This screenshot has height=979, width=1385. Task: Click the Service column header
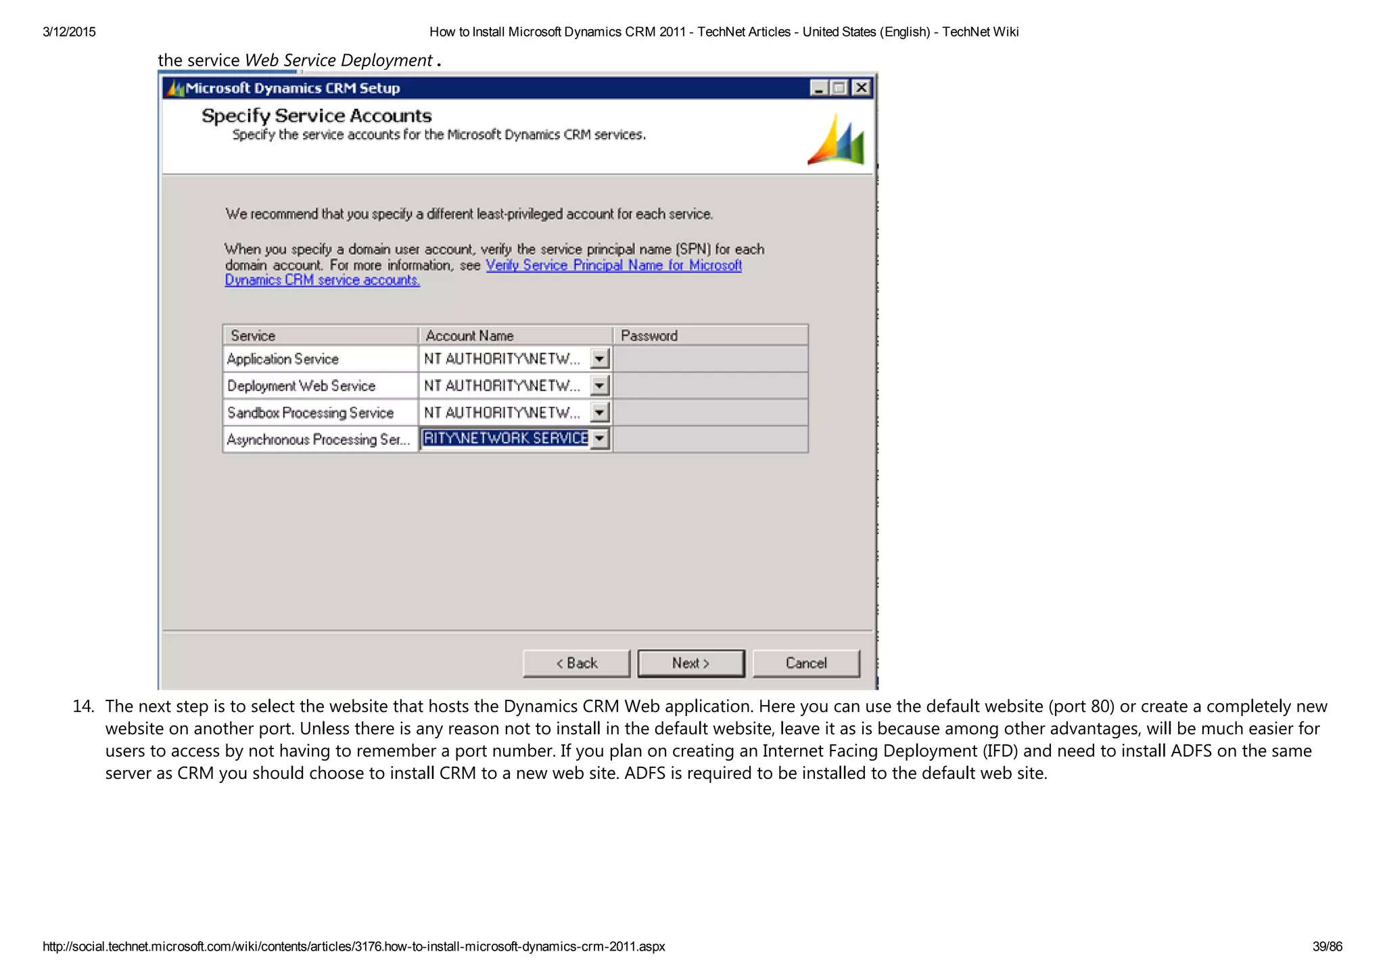(321, 336)
